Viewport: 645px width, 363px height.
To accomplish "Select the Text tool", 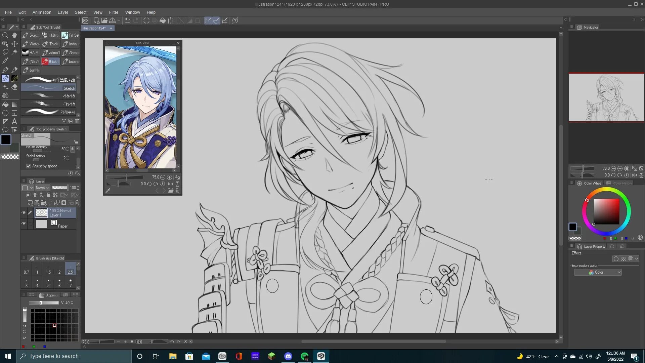I will pyautogui.click(x=14, y=121).
